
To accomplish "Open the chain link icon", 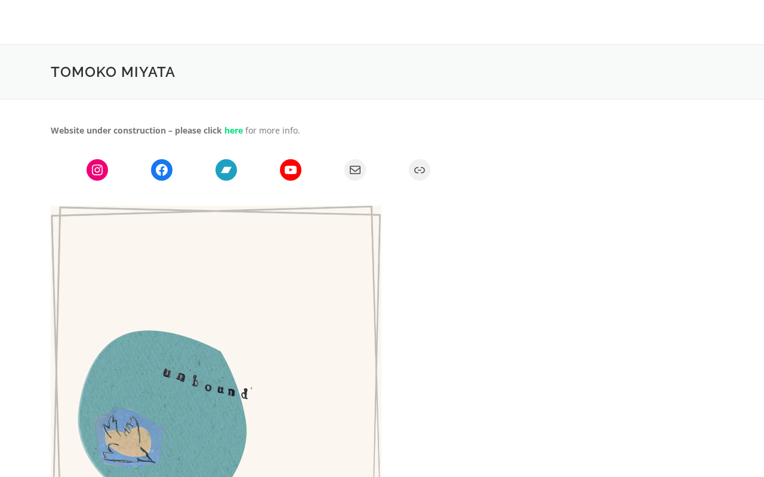I will (x=420, y=170).
